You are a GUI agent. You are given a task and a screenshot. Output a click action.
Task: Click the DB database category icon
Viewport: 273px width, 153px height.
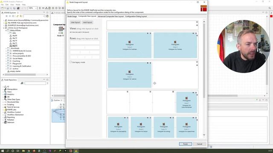coord(6,97)
